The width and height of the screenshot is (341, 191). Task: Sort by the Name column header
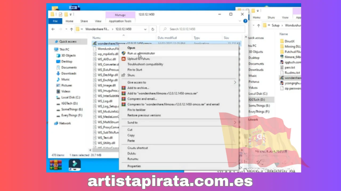(97, 38)
